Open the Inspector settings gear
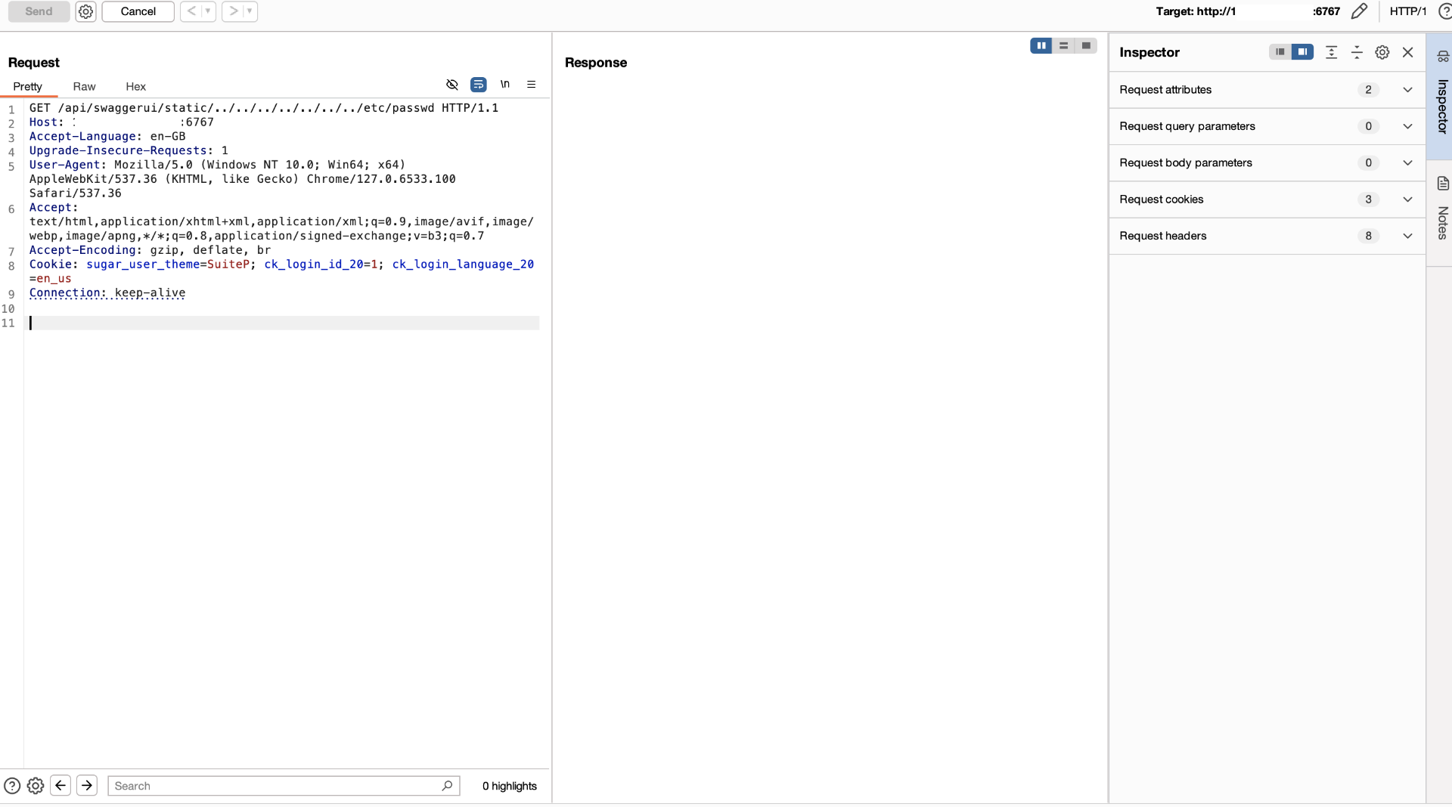The height and width of the screenshot is (807, 1452). pyautogui.click(x=1382, y=52)
